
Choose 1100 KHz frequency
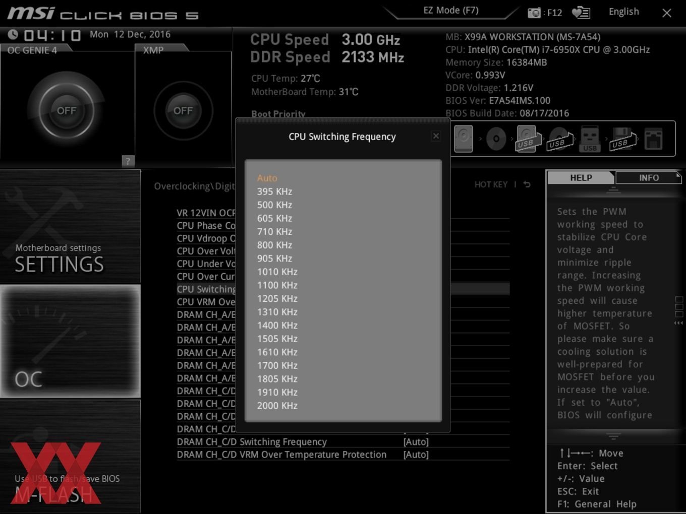click(x=277, y=285)
